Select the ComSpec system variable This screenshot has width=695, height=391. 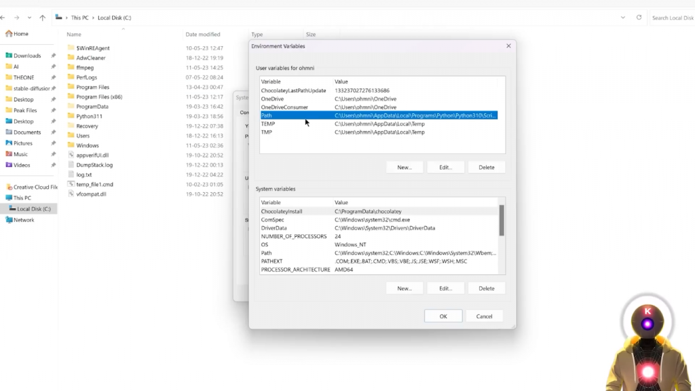[x=379, y=220]
